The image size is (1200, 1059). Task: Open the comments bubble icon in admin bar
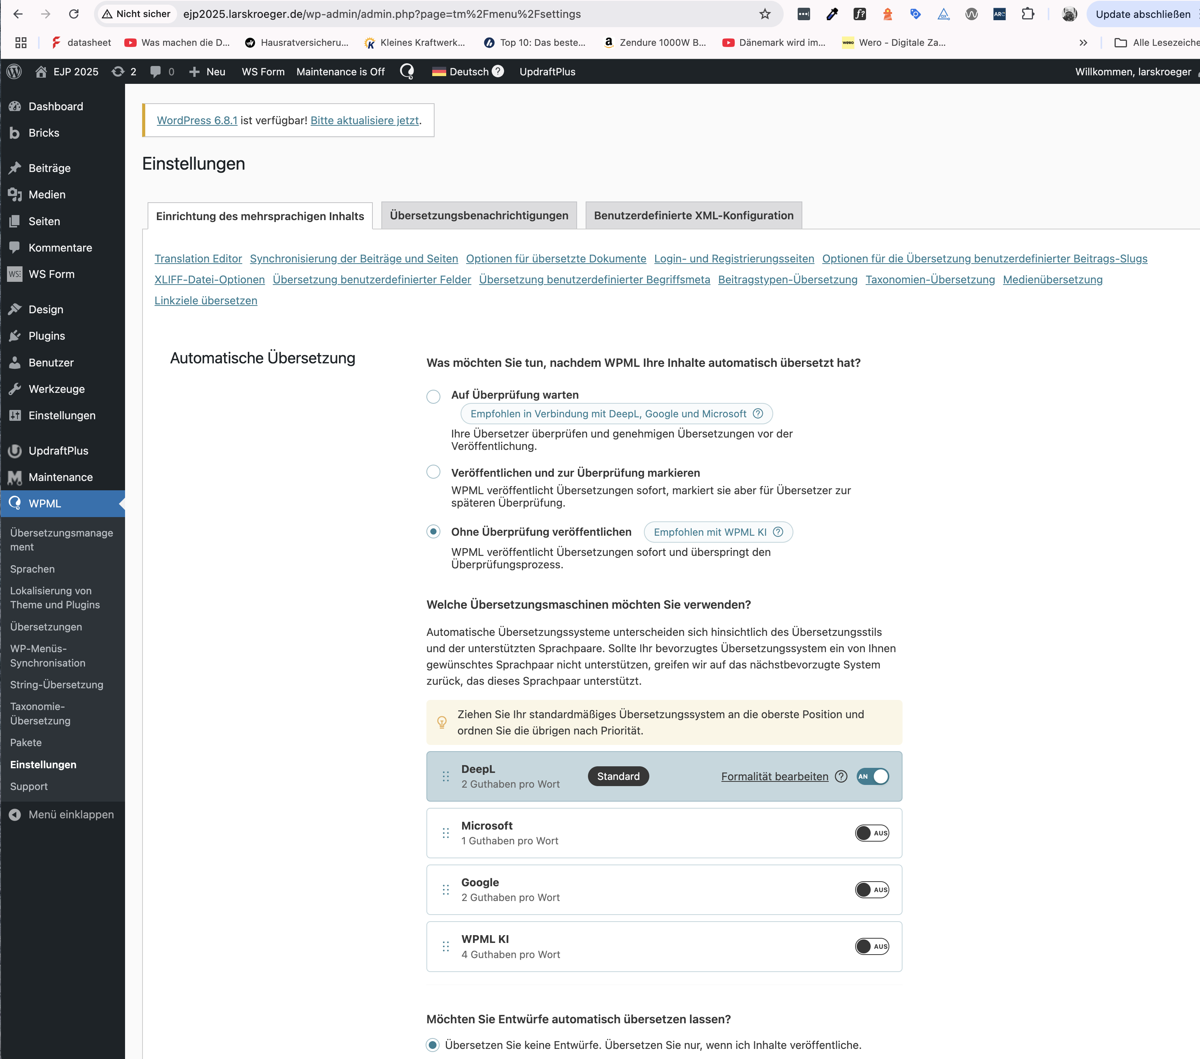tap(156, 71)
